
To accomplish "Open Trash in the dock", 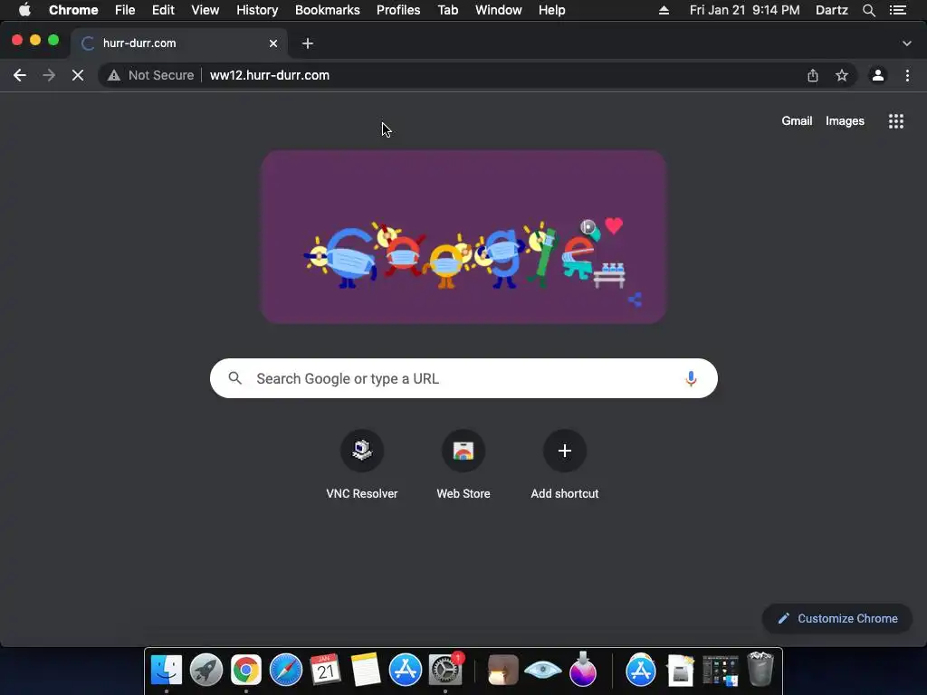I will (x=760, y=669).
